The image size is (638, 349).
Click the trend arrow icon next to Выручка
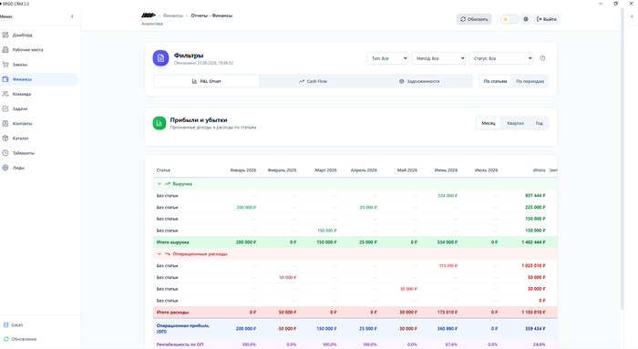(167, 184)
